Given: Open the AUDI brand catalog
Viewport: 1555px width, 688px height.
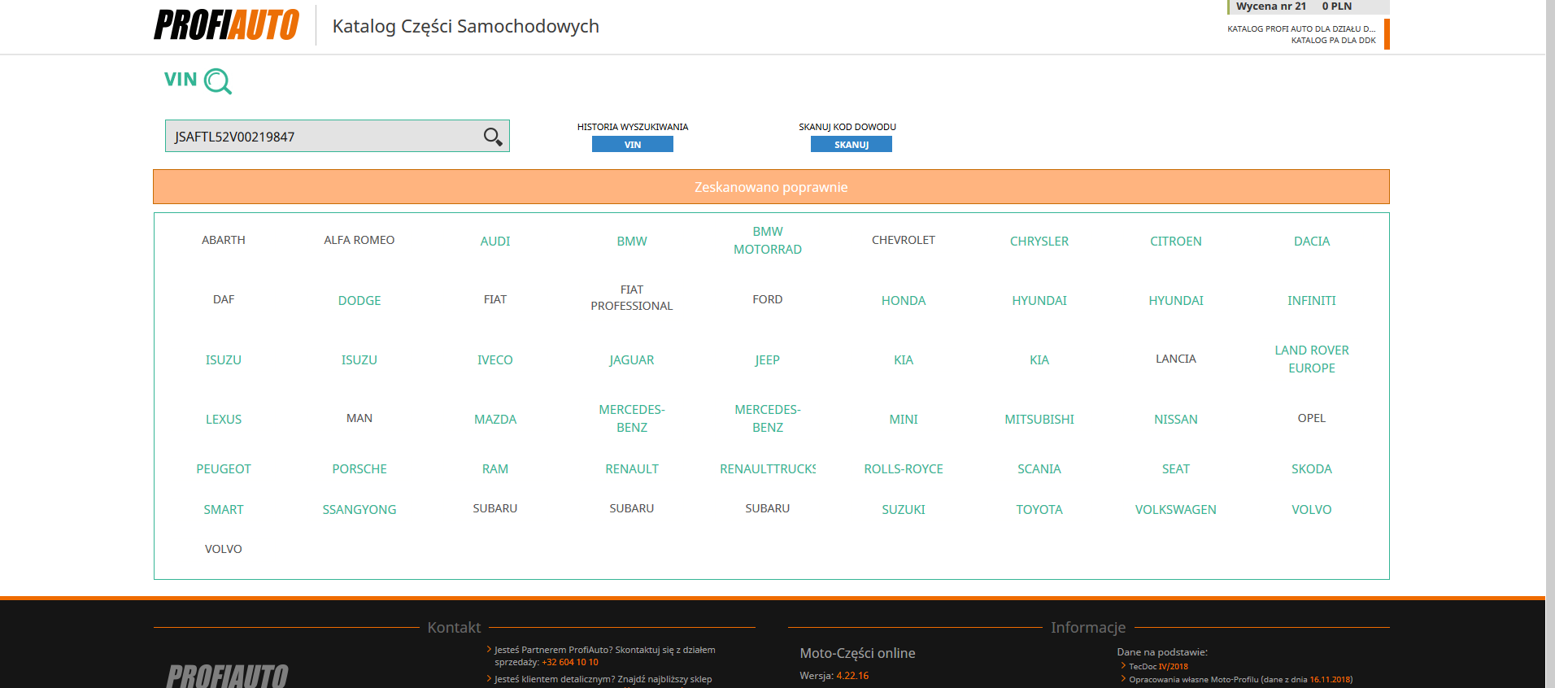Looking at the screenshot, I should [495, 241].
